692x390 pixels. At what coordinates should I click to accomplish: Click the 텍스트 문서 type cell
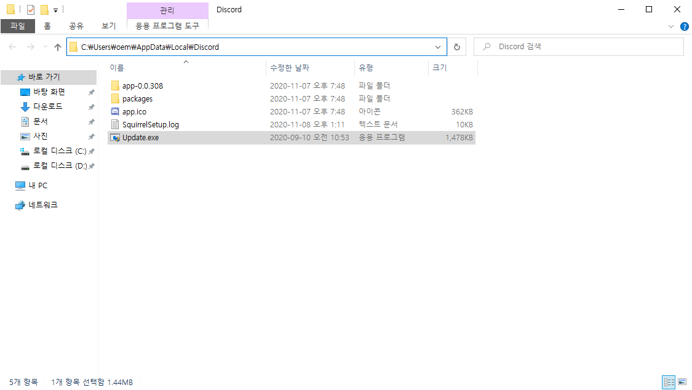click(x=378, y=124)
